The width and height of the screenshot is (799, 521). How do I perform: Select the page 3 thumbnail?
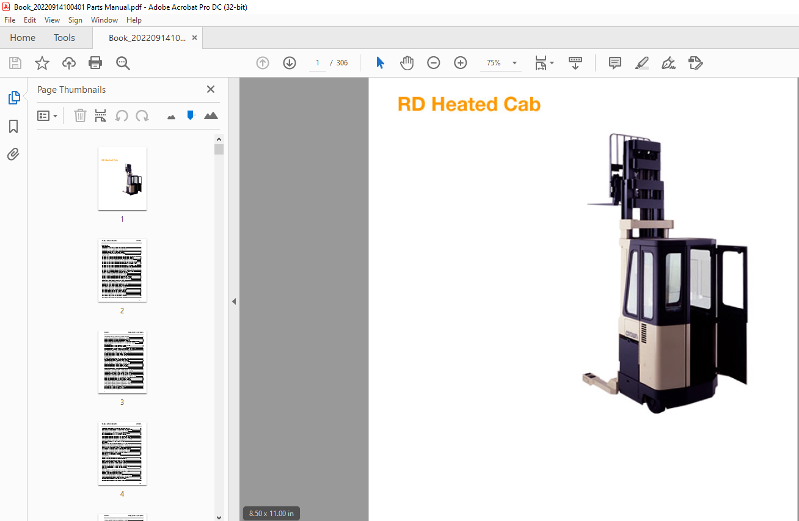click(x=122, y=362)
